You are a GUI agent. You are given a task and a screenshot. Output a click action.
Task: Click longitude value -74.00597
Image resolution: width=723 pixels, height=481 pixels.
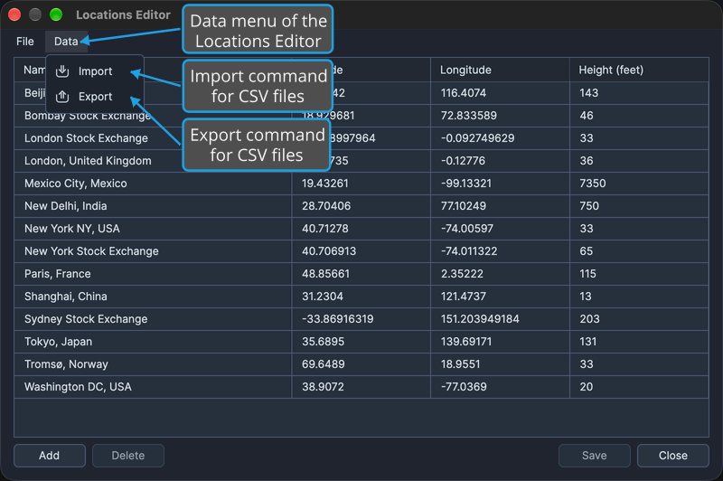tap(466, 229)
